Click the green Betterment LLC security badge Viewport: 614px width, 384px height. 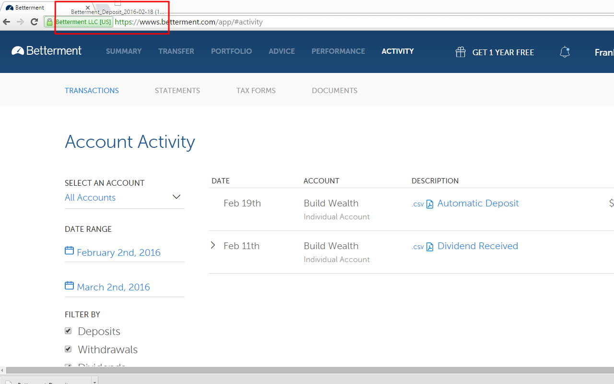click(79, 22)
